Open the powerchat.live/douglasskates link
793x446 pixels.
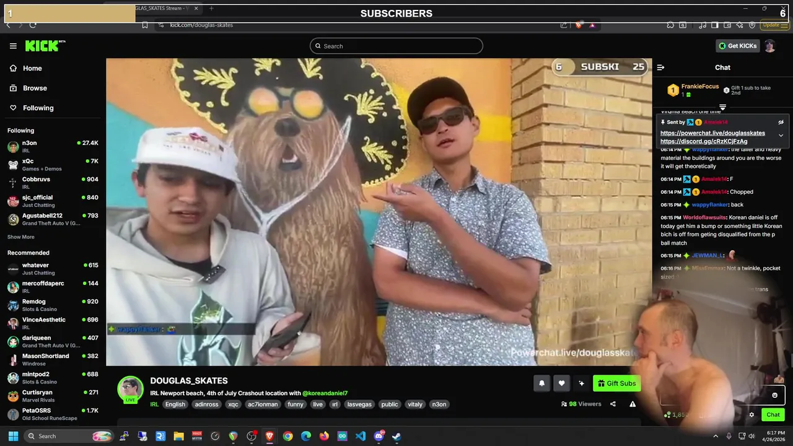(x=712, y=133)
